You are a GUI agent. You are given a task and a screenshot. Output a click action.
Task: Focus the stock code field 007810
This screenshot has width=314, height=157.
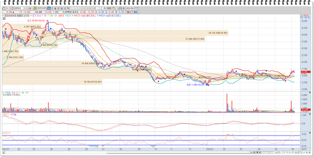tap(19, 8)
